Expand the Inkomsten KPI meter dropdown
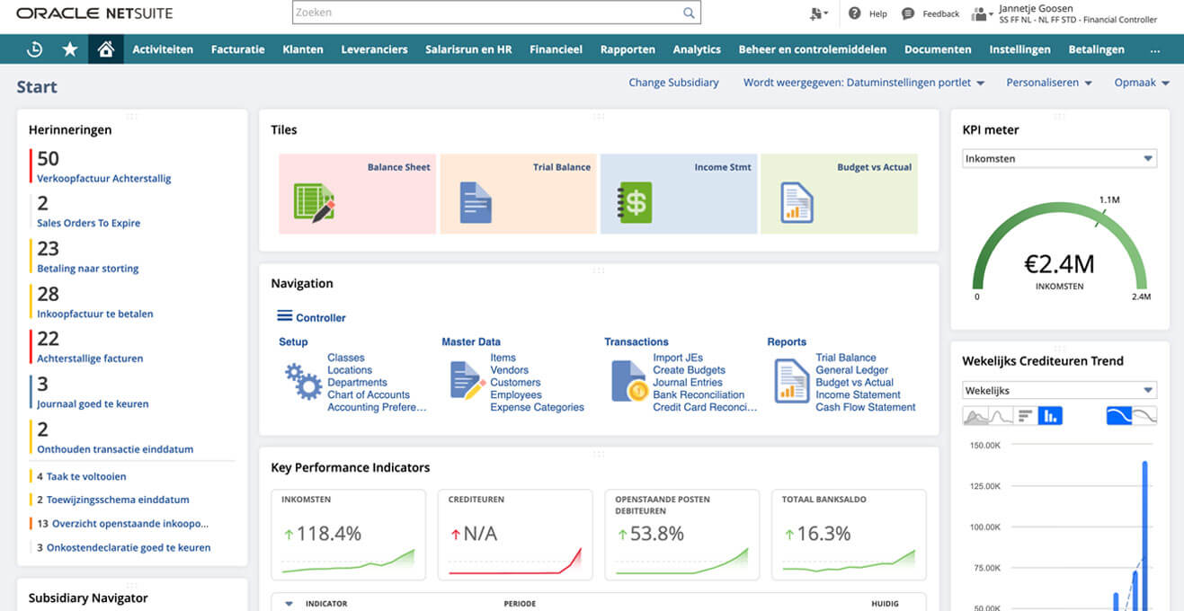The image size is (1184, 611). 1059,158
